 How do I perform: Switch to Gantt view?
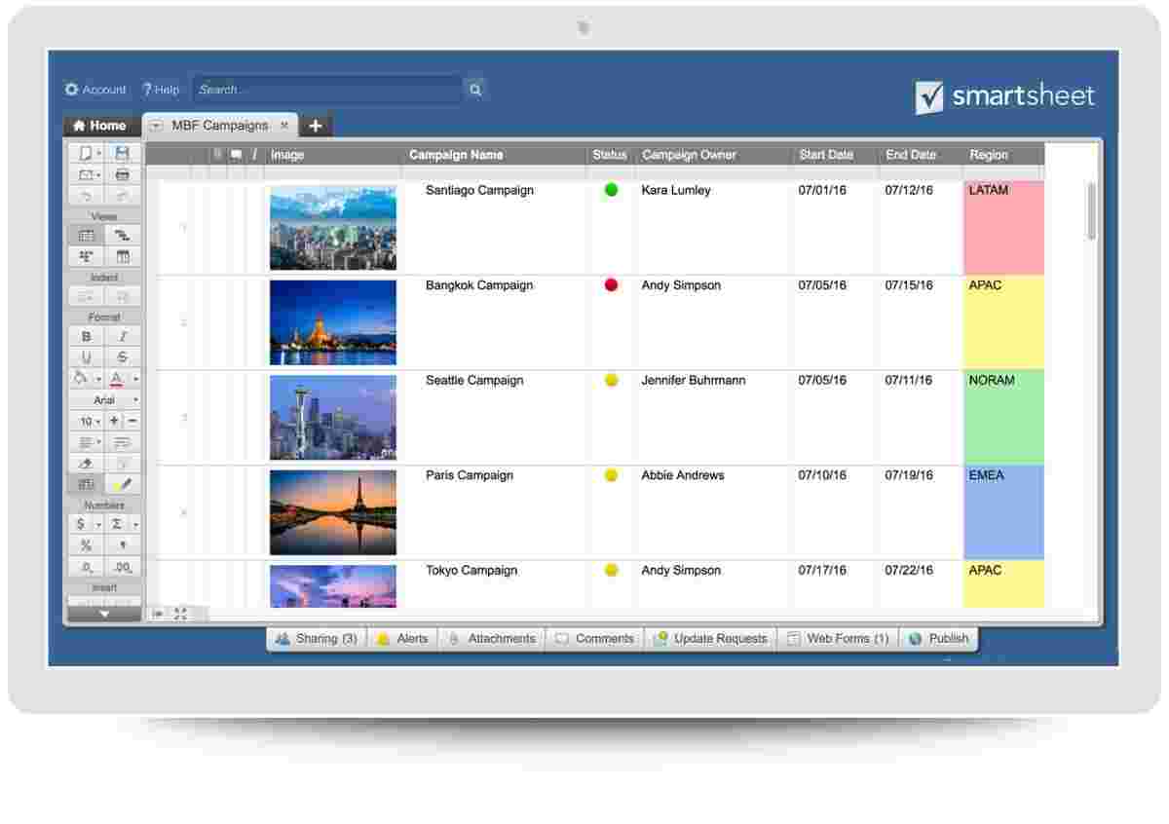(x=122, y=235)
